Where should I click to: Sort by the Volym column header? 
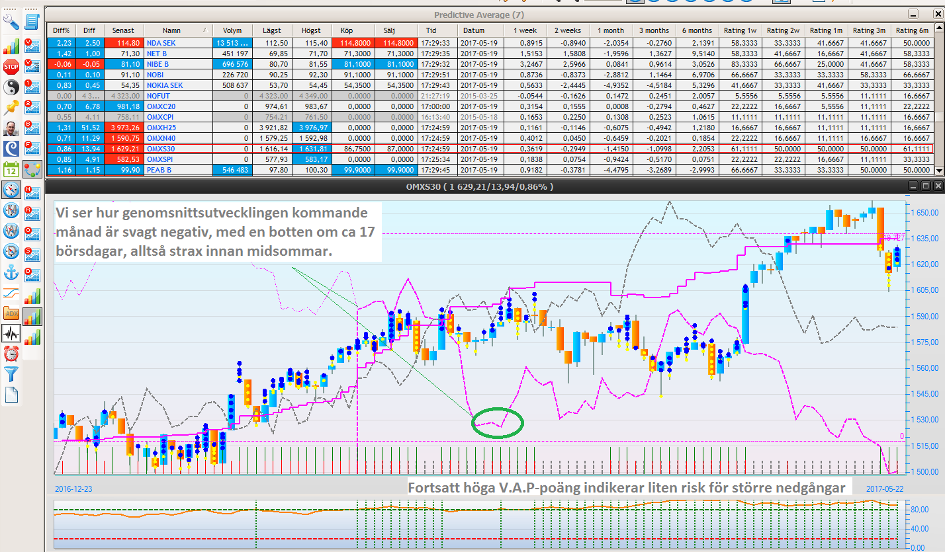(x=232, y=30)
